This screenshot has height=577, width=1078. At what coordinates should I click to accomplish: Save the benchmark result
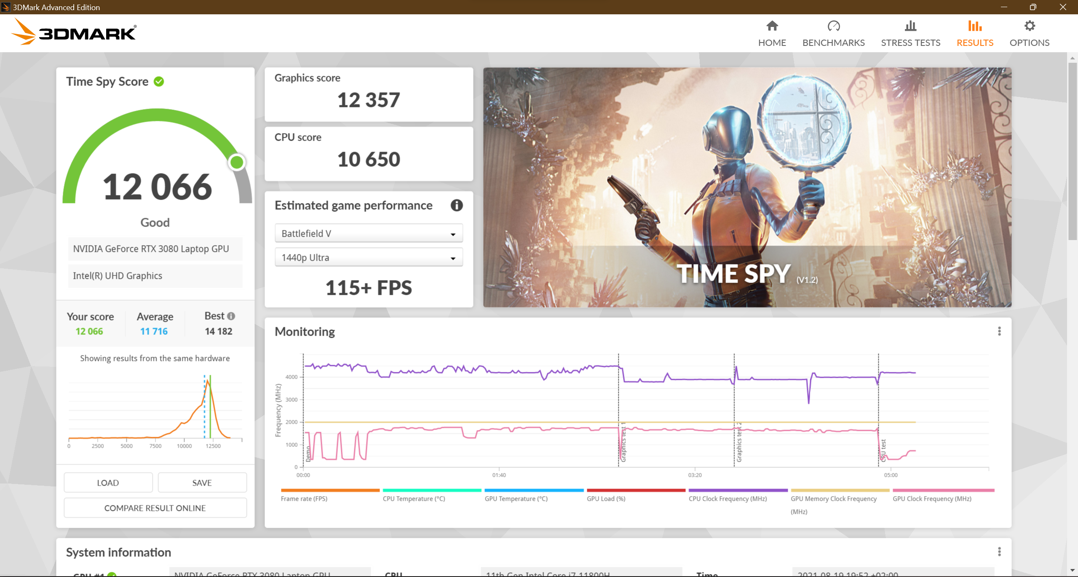(202, 482)
